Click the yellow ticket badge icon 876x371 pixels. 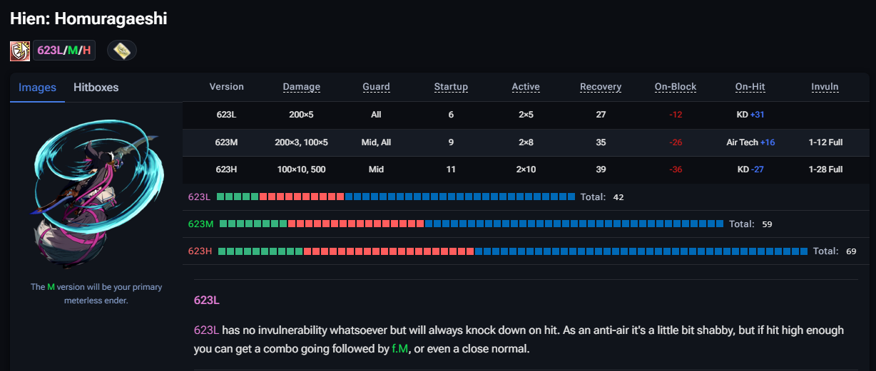pos(122,51)
